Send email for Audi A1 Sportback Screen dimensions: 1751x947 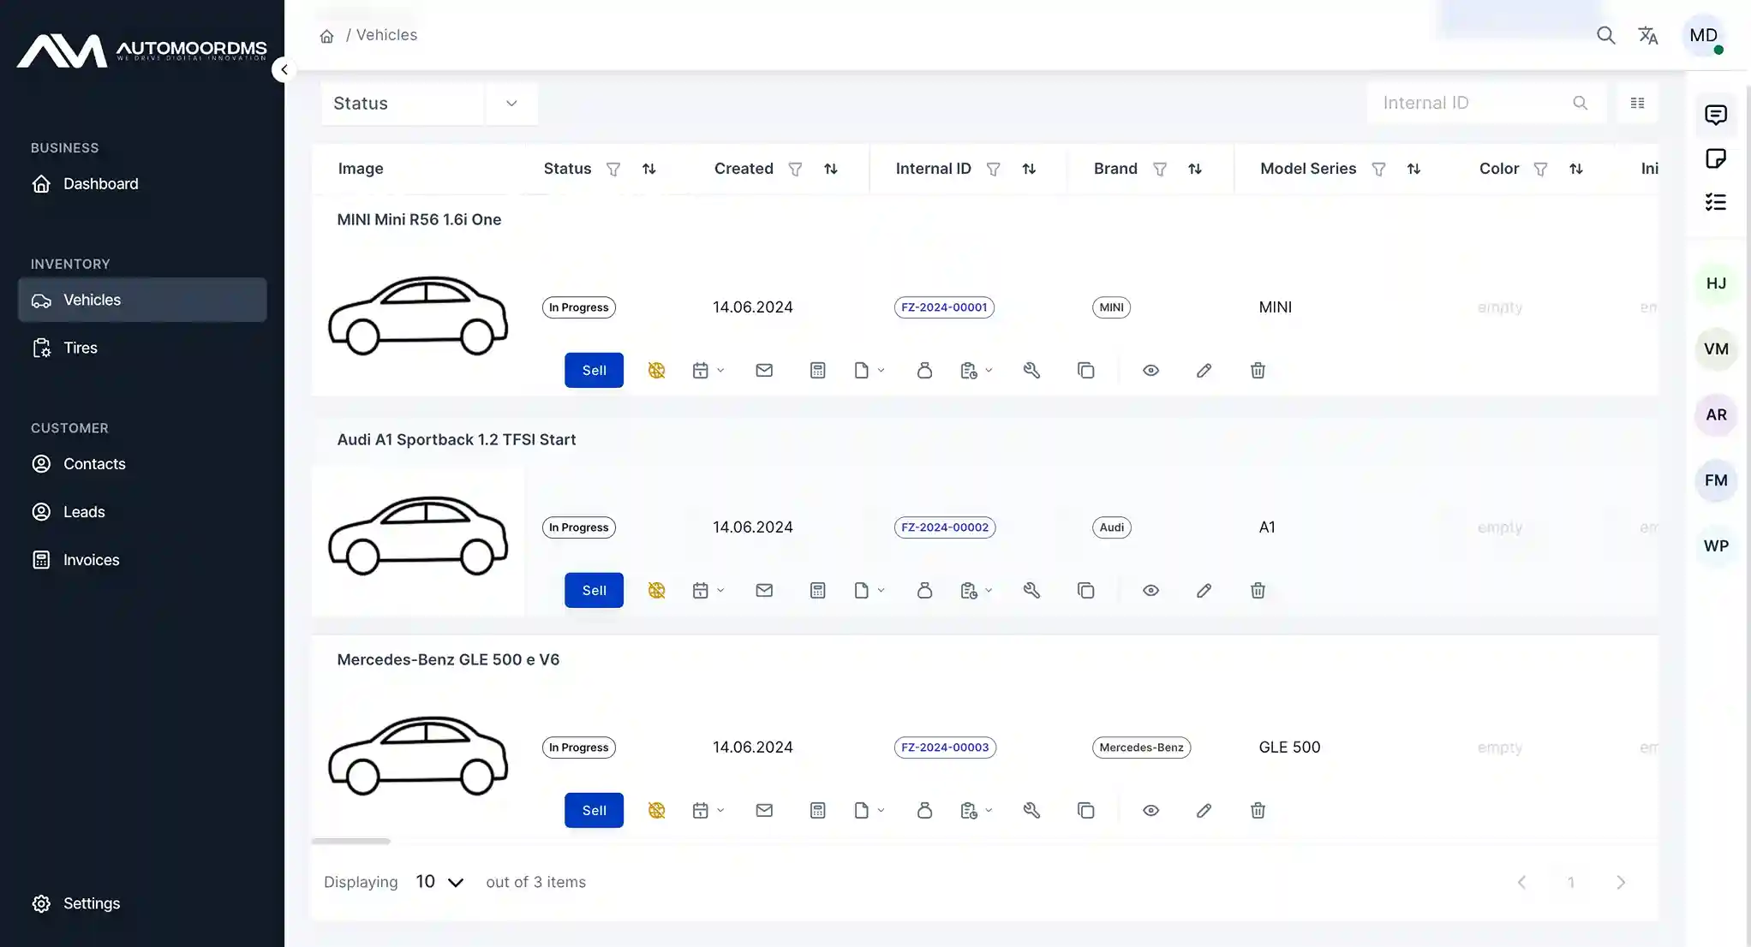764,590
